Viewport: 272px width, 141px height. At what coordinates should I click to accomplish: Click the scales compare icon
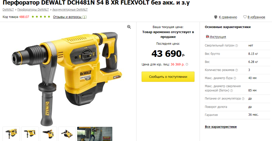pyautogui.click(x=216, y=17)
